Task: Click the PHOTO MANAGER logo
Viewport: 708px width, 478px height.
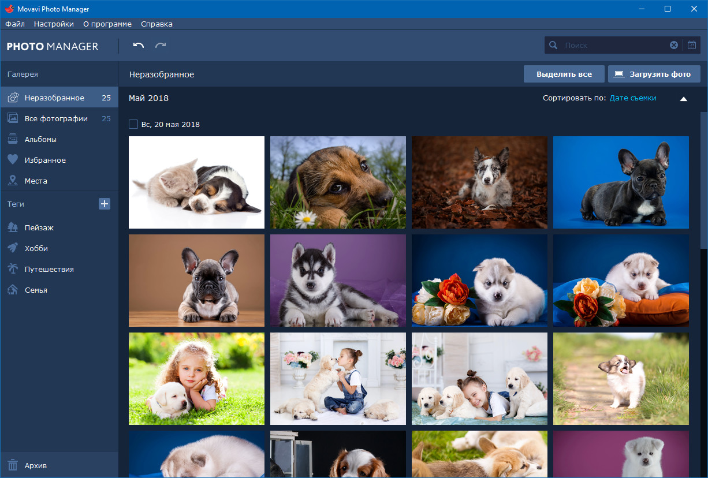Action: click(x=53, y=47)
